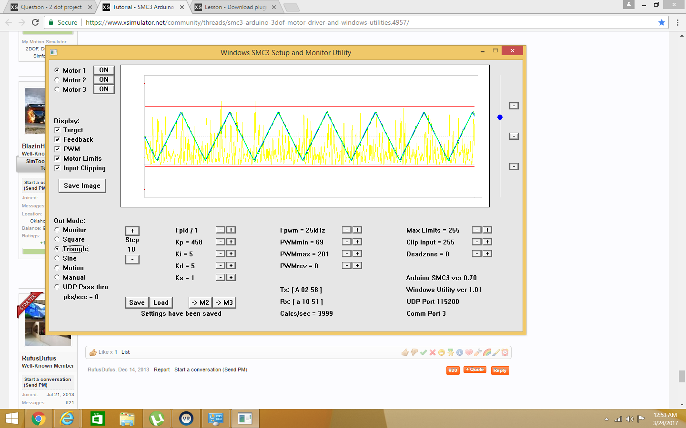Image resolution: width=686 pixels, height=428 pixels.
Task: Increase Fpwm frequency
Action: point(357,230)
